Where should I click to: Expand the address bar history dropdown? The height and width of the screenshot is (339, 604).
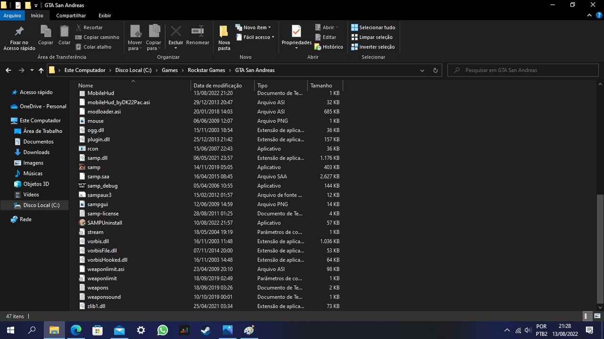pos(422,70)
